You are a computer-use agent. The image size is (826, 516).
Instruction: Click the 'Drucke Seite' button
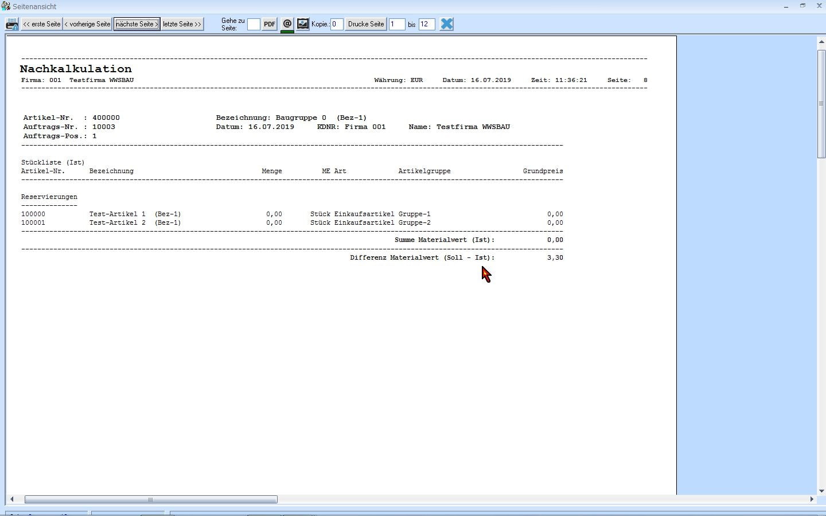[366, 24]
